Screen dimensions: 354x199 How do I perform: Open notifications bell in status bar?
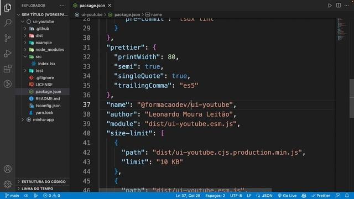point(347,196)
